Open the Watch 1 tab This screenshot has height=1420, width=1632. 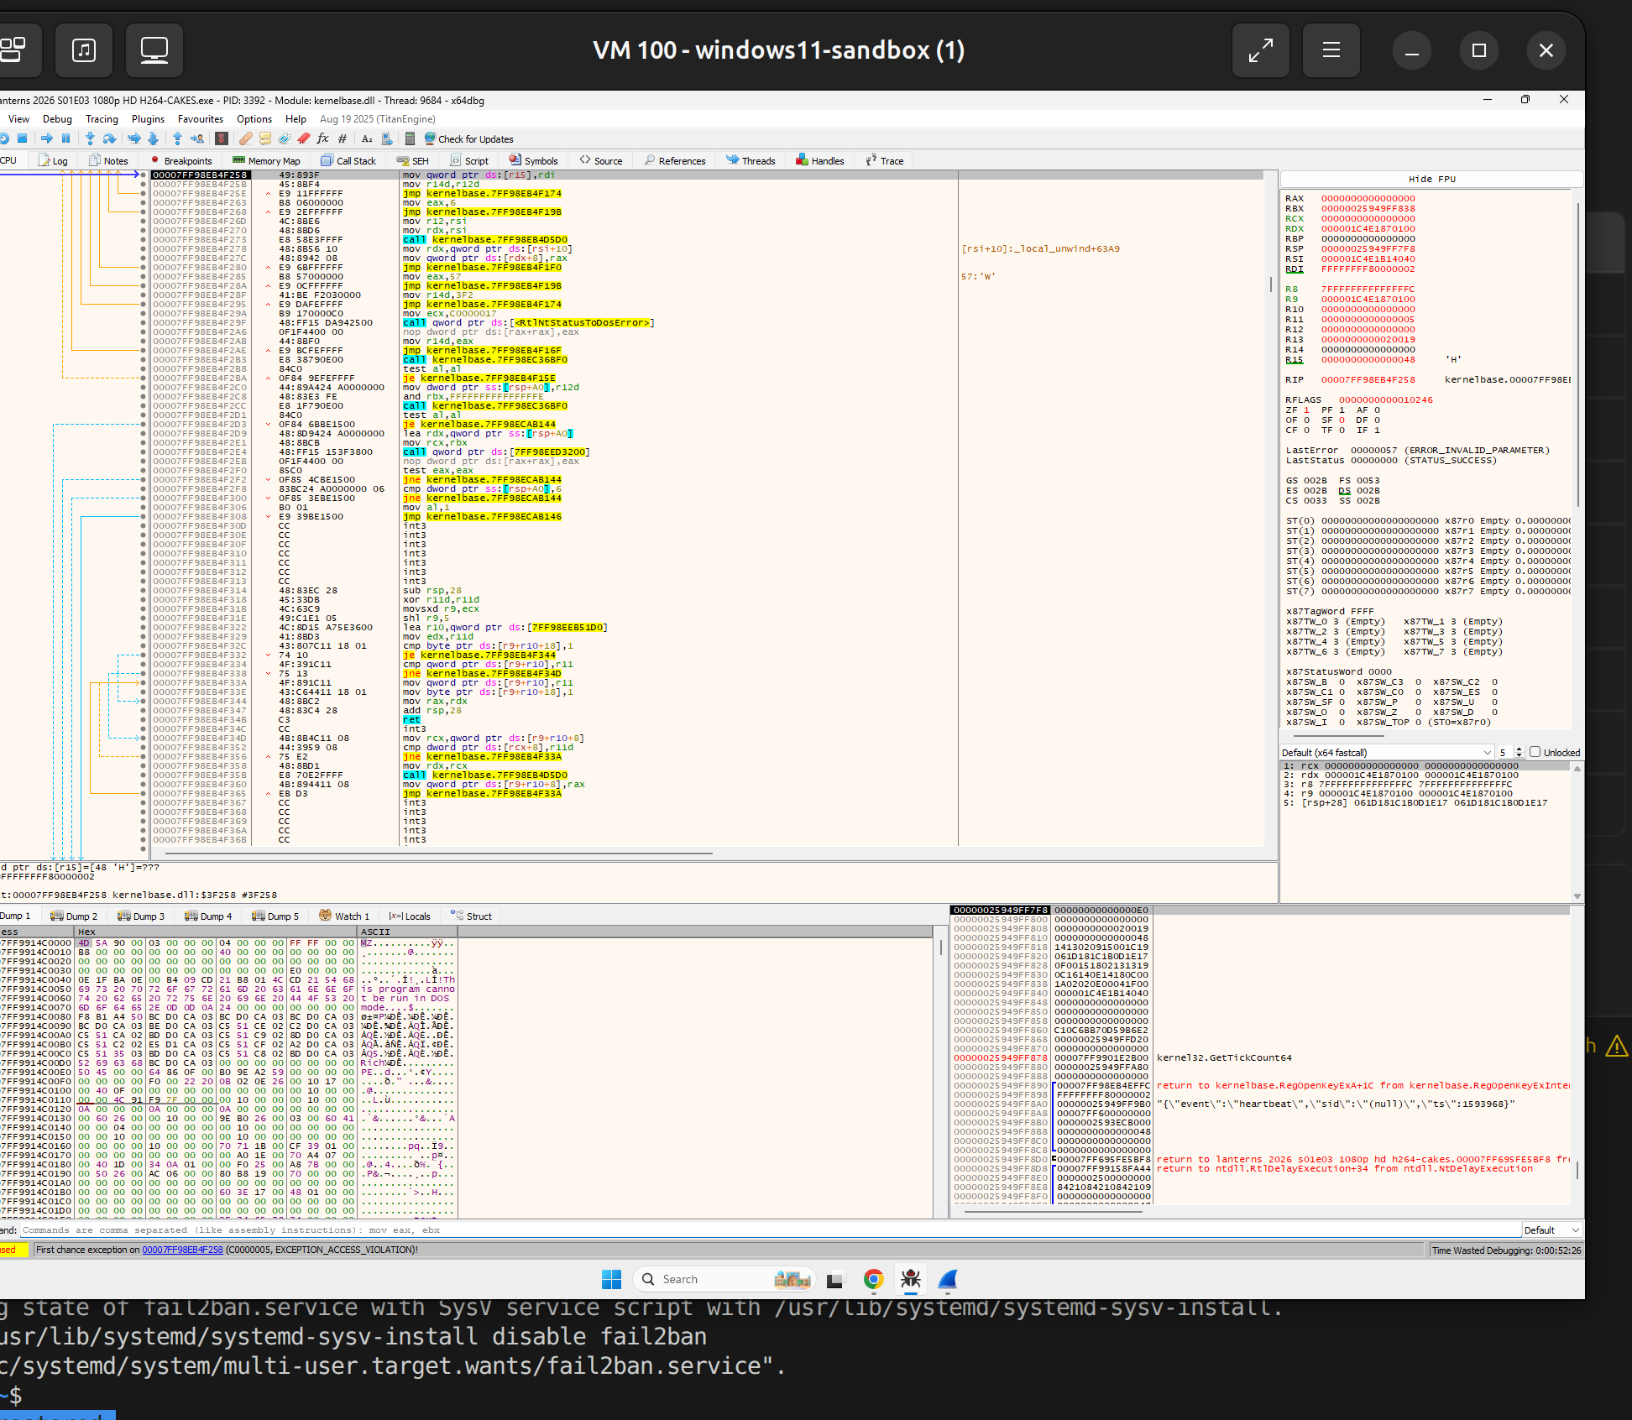pos(344,916)
